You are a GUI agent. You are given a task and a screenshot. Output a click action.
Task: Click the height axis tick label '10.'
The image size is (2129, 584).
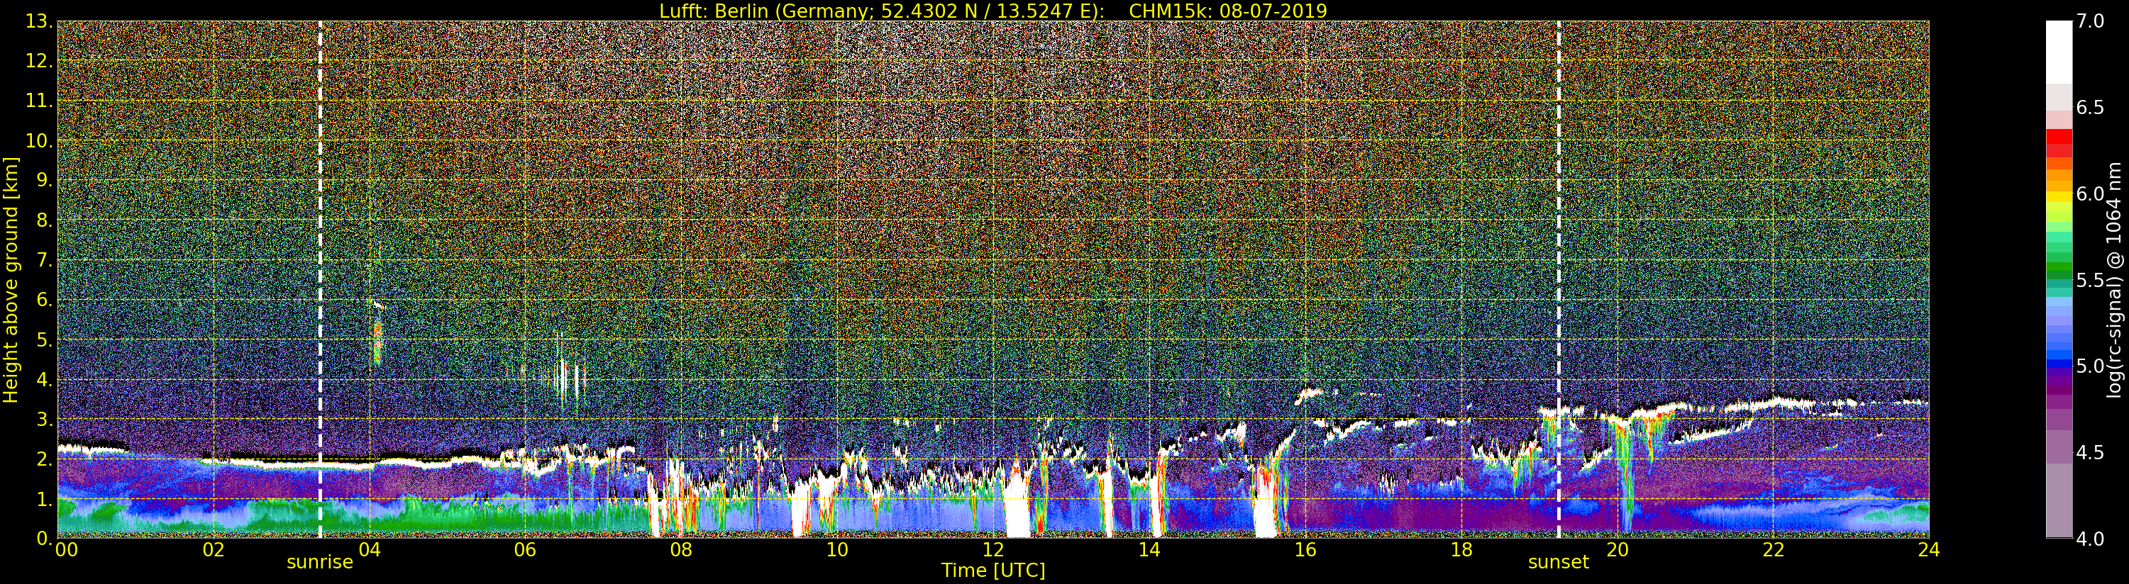[x=39, y=140]
